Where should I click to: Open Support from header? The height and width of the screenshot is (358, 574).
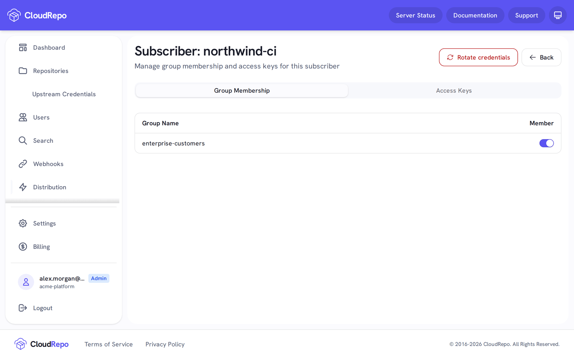coord(526,15)
